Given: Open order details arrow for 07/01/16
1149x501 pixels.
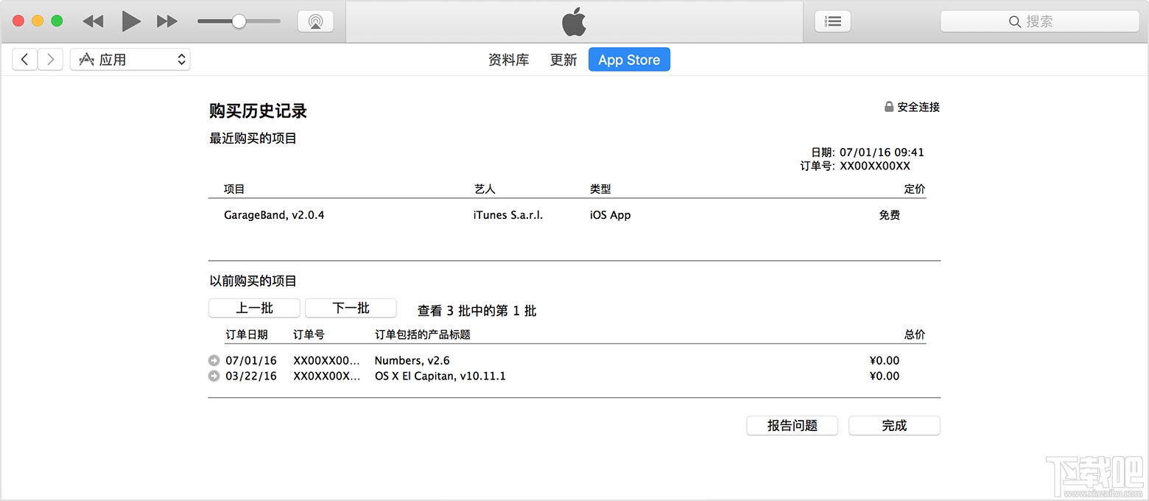Looking at the screenshot, I should (214, 360).
